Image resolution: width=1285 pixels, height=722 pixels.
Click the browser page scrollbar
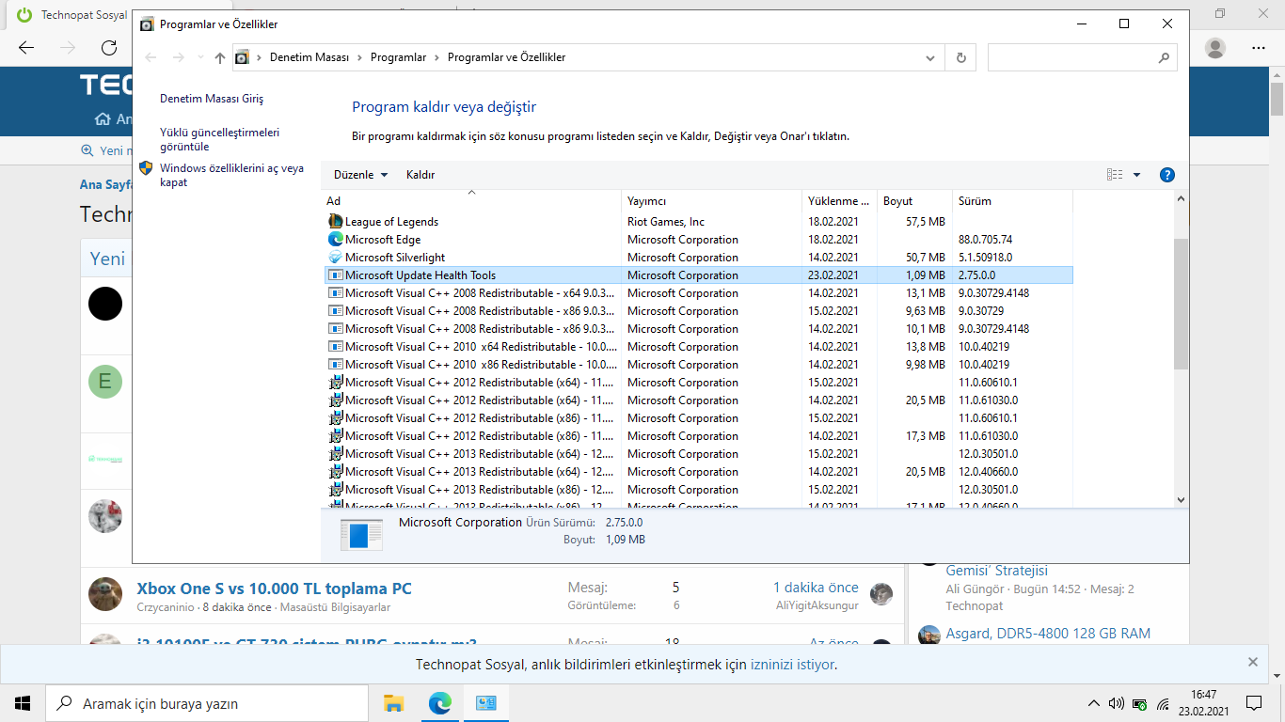1277,99
